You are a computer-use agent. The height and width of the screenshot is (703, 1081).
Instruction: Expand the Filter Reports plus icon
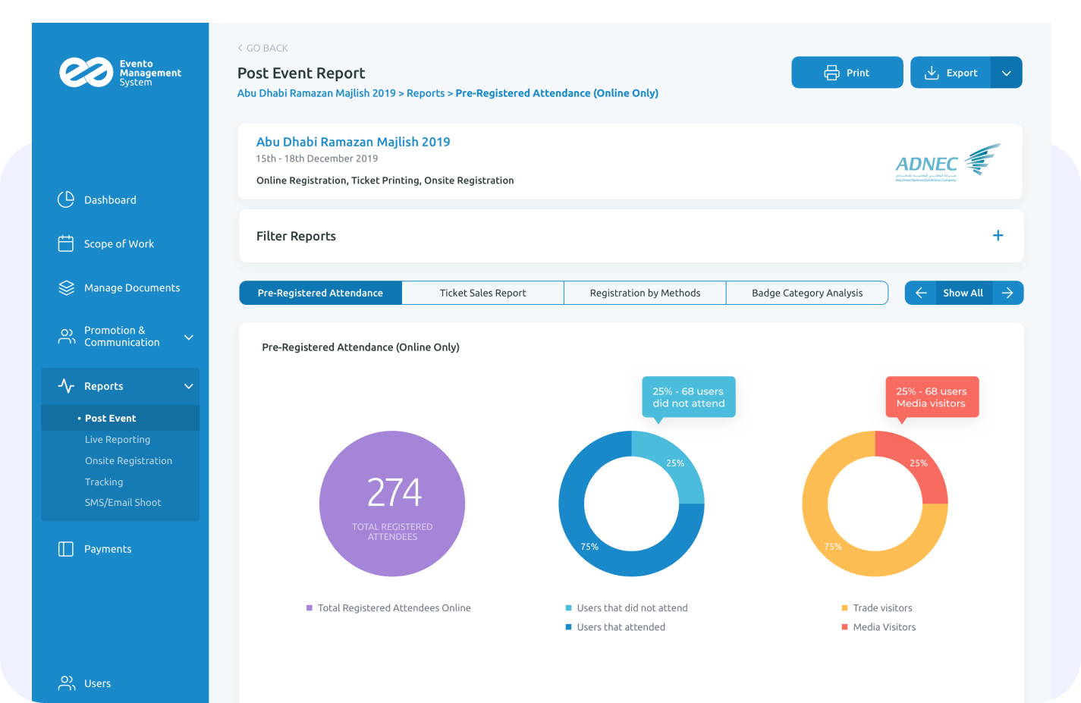[998, 236]
